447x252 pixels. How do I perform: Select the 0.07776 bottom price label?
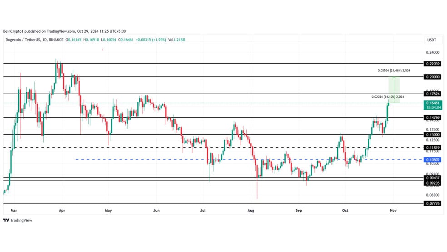(432, 203)
